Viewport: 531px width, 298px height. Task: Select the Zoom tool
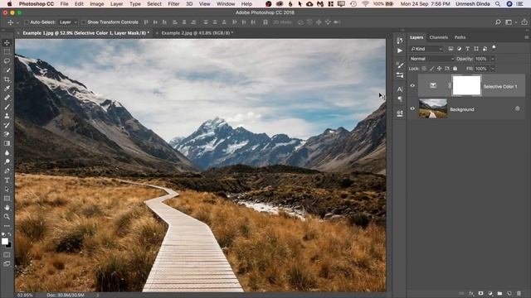pos(7,217)
